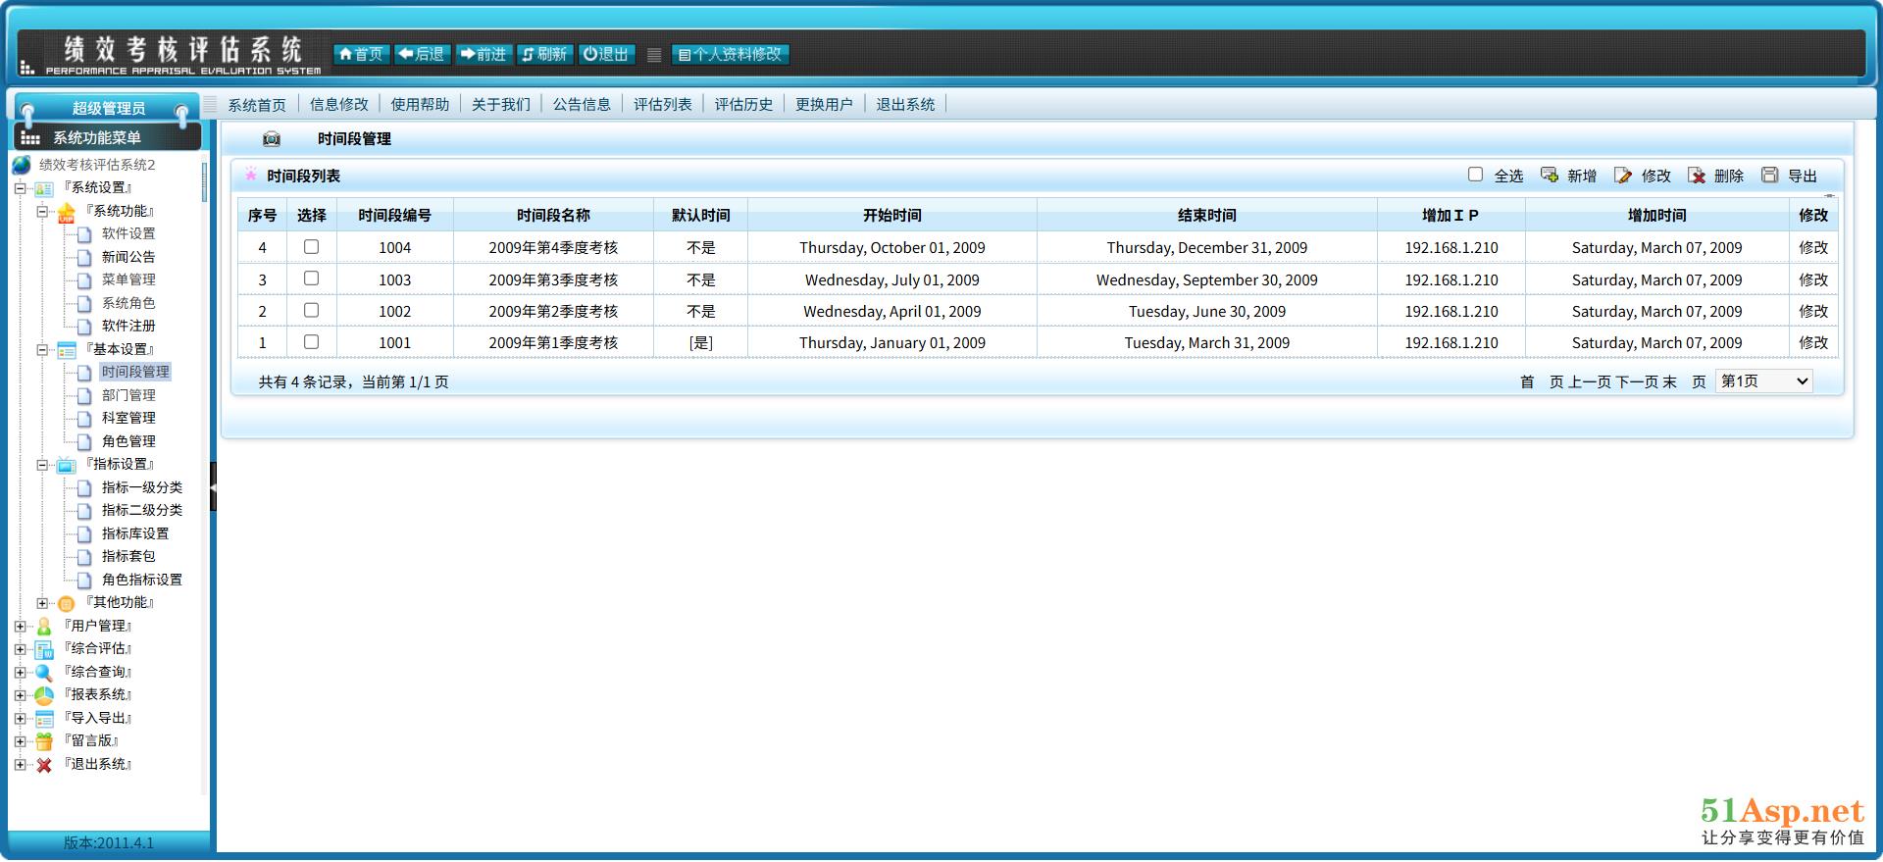Image resolution: width=1883 pixels, height=862 pixels.
Task: Click the sidebar collapse handle
Action: pos(213,486)
